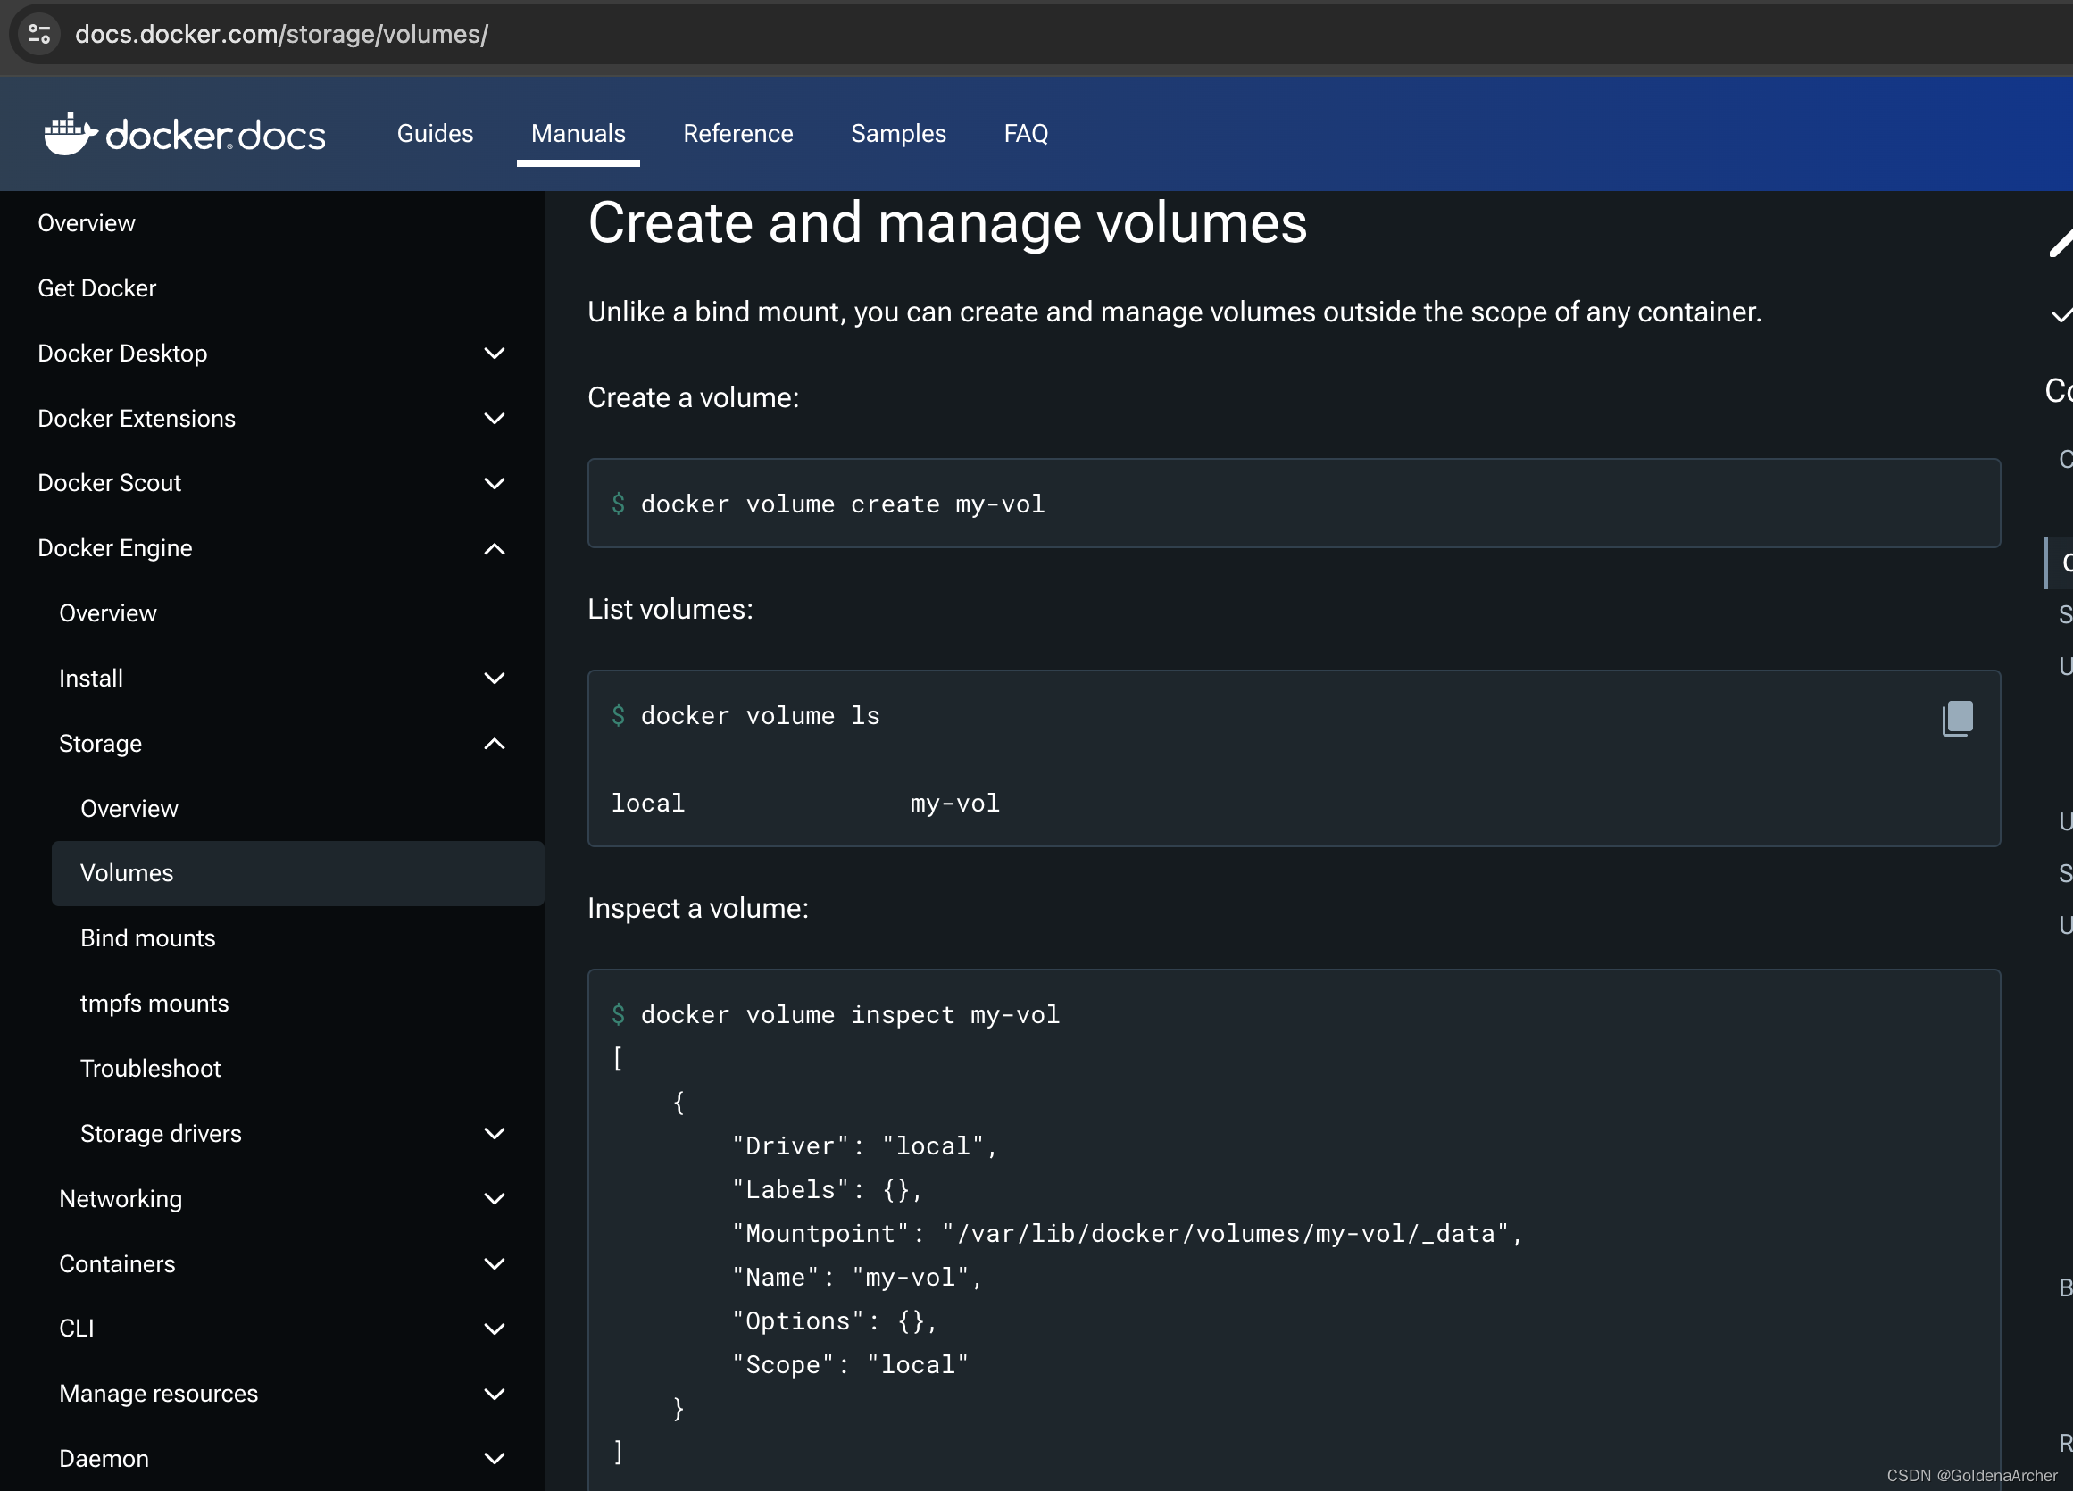Click the Networking sidebar label
The width and height of the screenshot is (2073, 1491).
point(121,1198)
